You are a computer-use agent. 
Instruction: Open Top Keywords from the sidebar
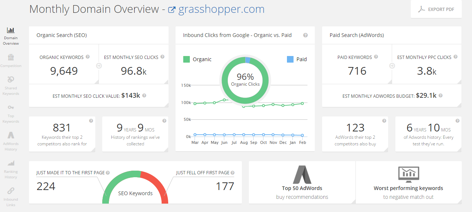tap(11, 113)
